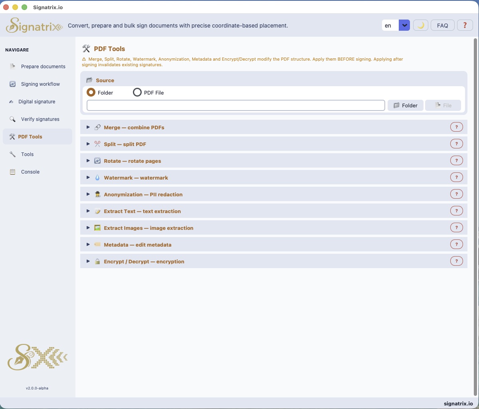Image resolution: width=479 pixels, height=409 pixels.
Task: Click the Signatrix logo in the header
Action: [x=34, y=25]
